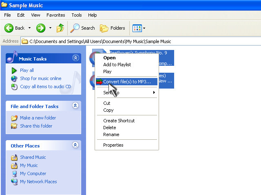
Task: Click the My Network Places icon
Action: pos(14,182)
